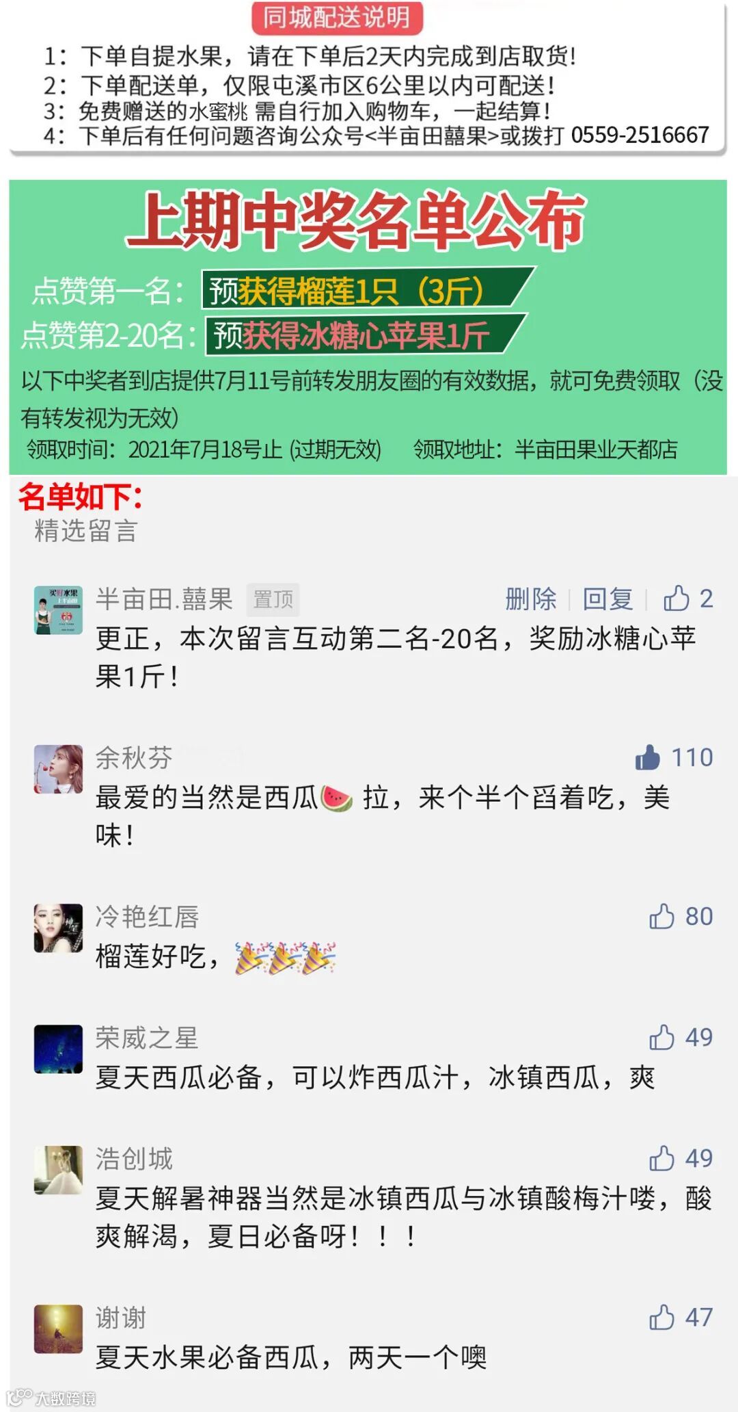View 冷艳红唇's profile avatar
The image size is (738, 1412).
point(59,928)
